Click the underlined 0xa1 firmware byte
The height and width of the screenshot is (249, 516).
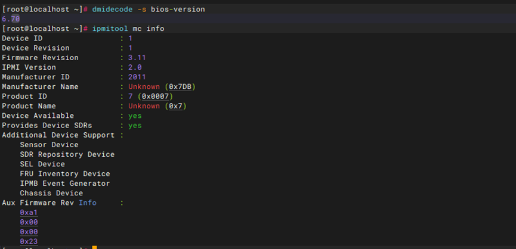click(29, 213)
